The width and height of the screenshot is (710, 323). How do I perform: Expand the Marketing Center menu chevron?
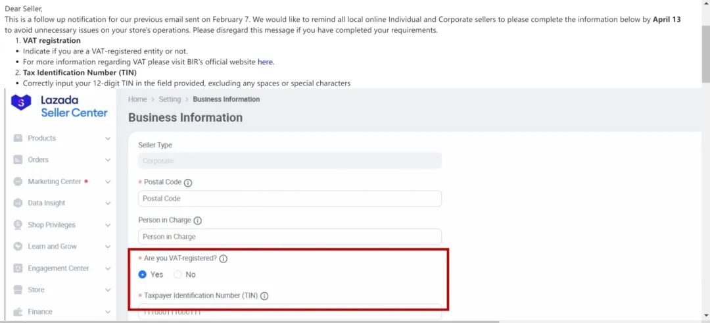[x=108, y=182]
